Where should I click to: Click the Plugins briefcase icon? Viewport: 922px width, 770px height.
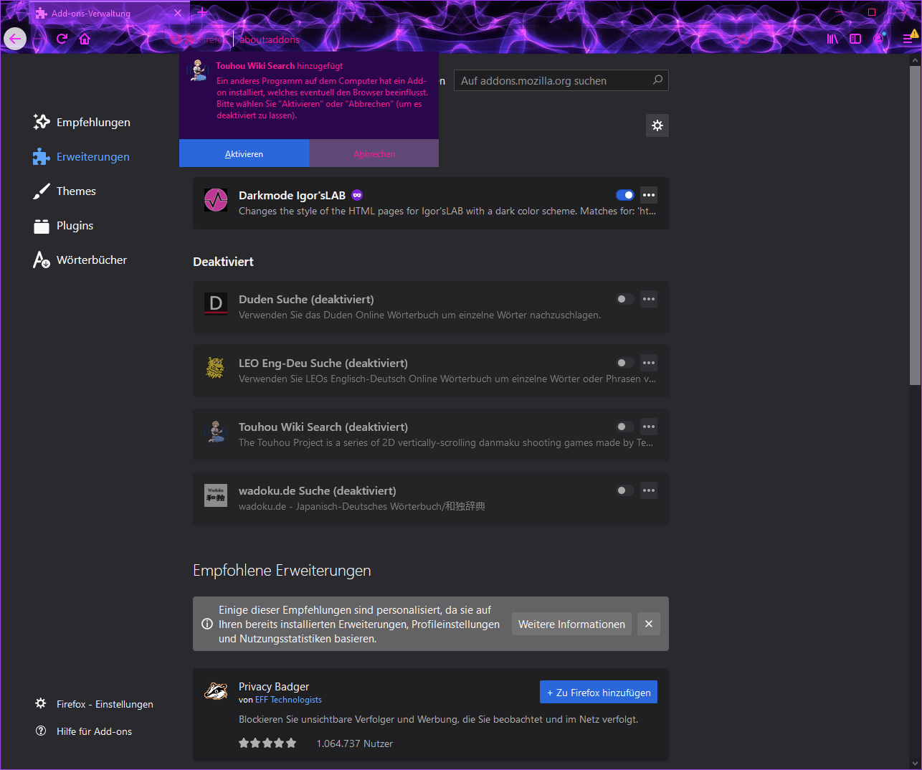pos(42,226)
